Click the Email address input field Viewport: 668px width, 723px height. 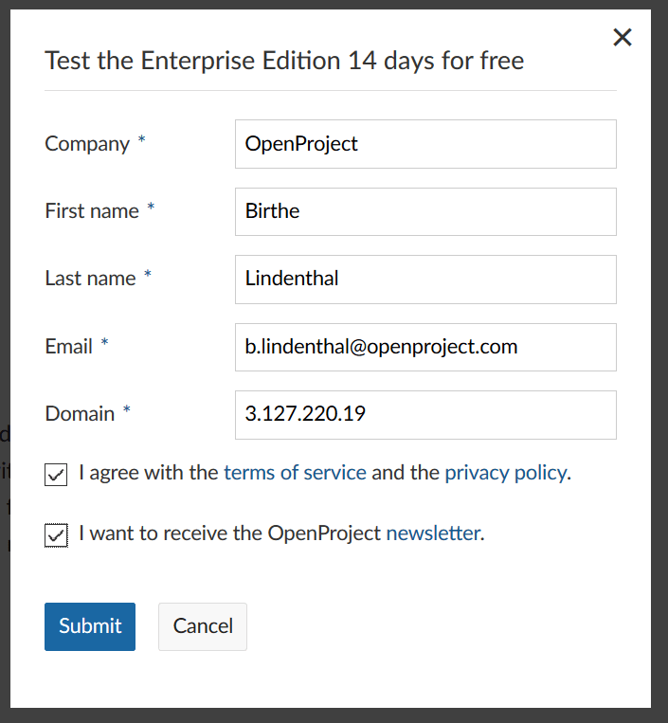click(x=425, y=347)
